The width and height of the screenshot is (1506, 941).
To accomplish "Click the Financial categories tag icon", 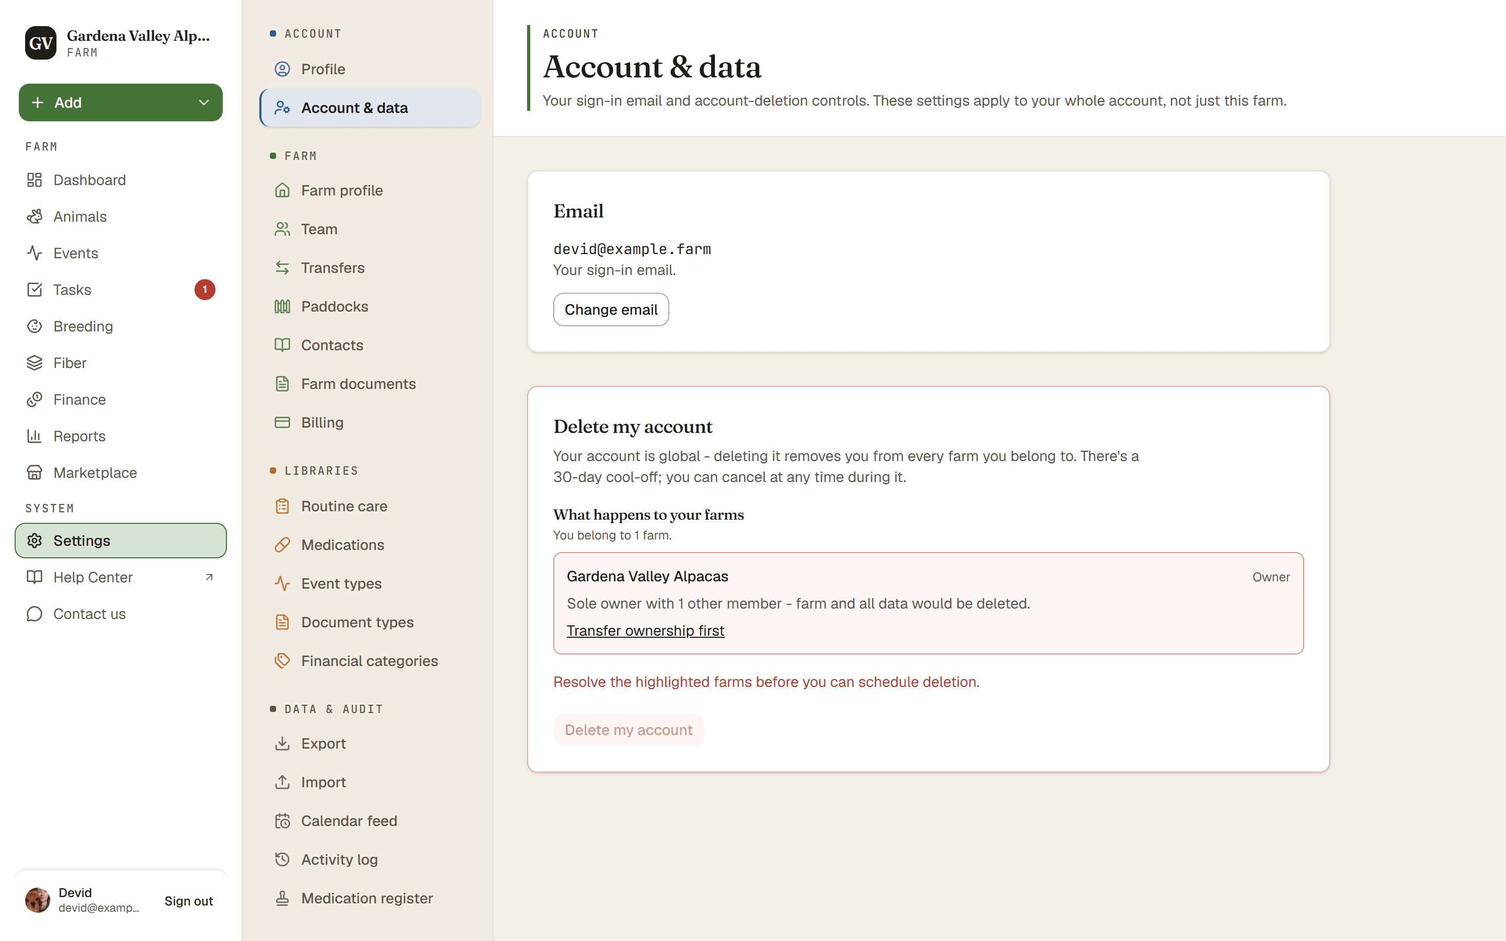I will (282, 661).
